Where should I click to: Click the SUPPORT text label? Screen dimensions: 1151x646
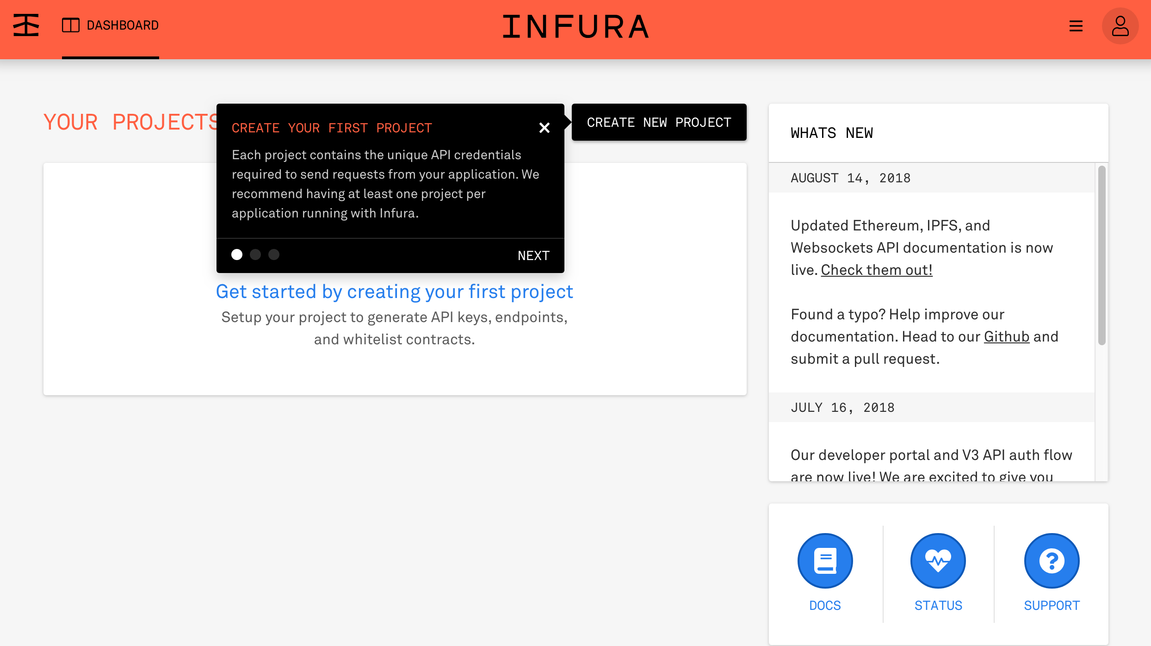pos(1052,605)
